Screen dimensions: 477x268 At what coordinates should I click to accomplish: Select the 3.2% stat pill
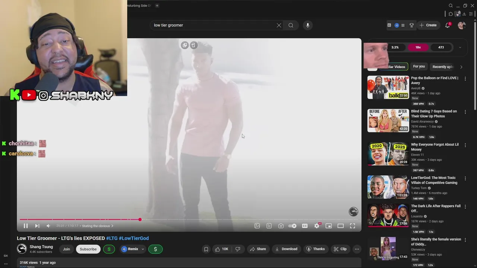tap(395, 47)
